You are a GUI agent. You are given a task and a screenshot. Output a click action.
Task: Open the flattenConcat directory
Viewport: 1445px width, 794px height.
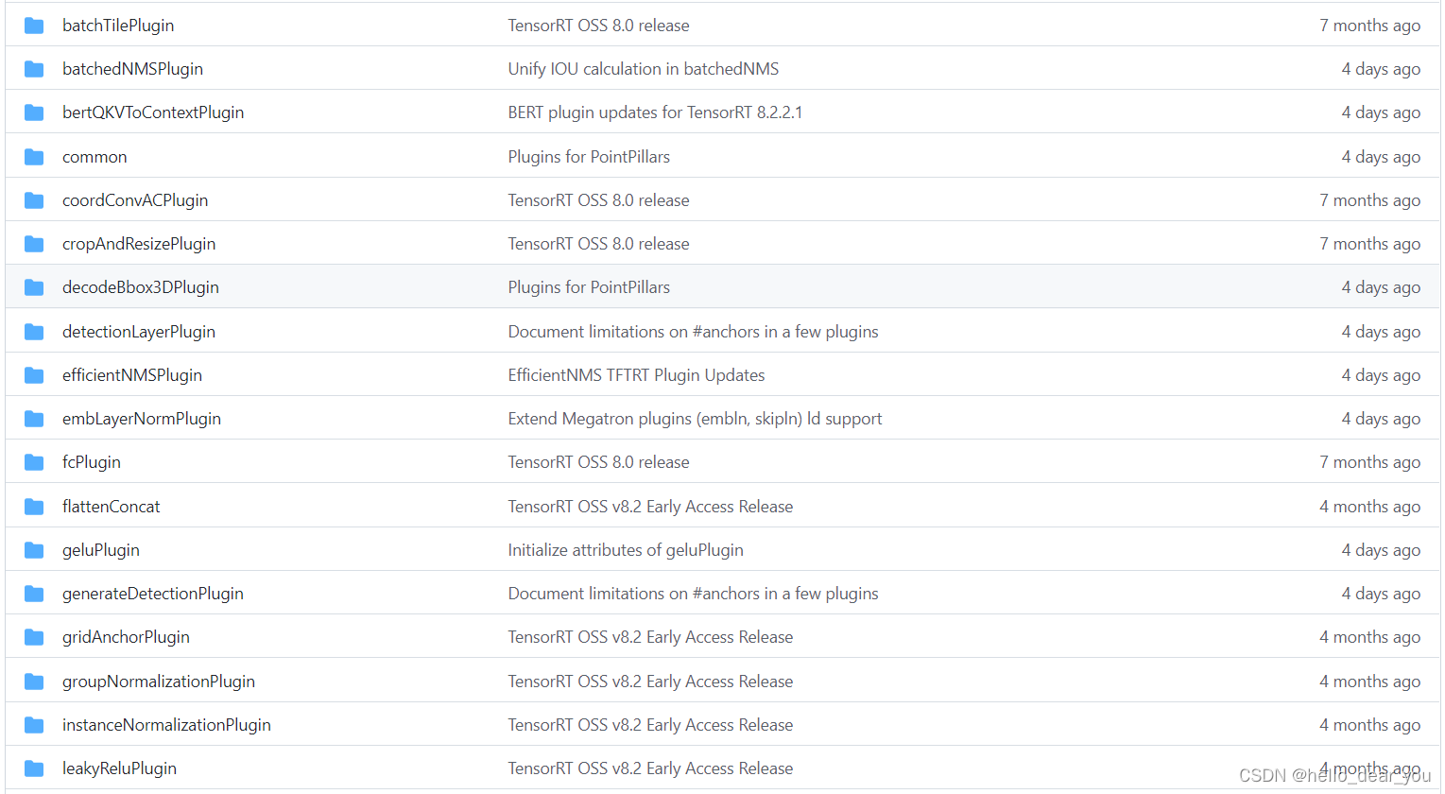[111, 506]
